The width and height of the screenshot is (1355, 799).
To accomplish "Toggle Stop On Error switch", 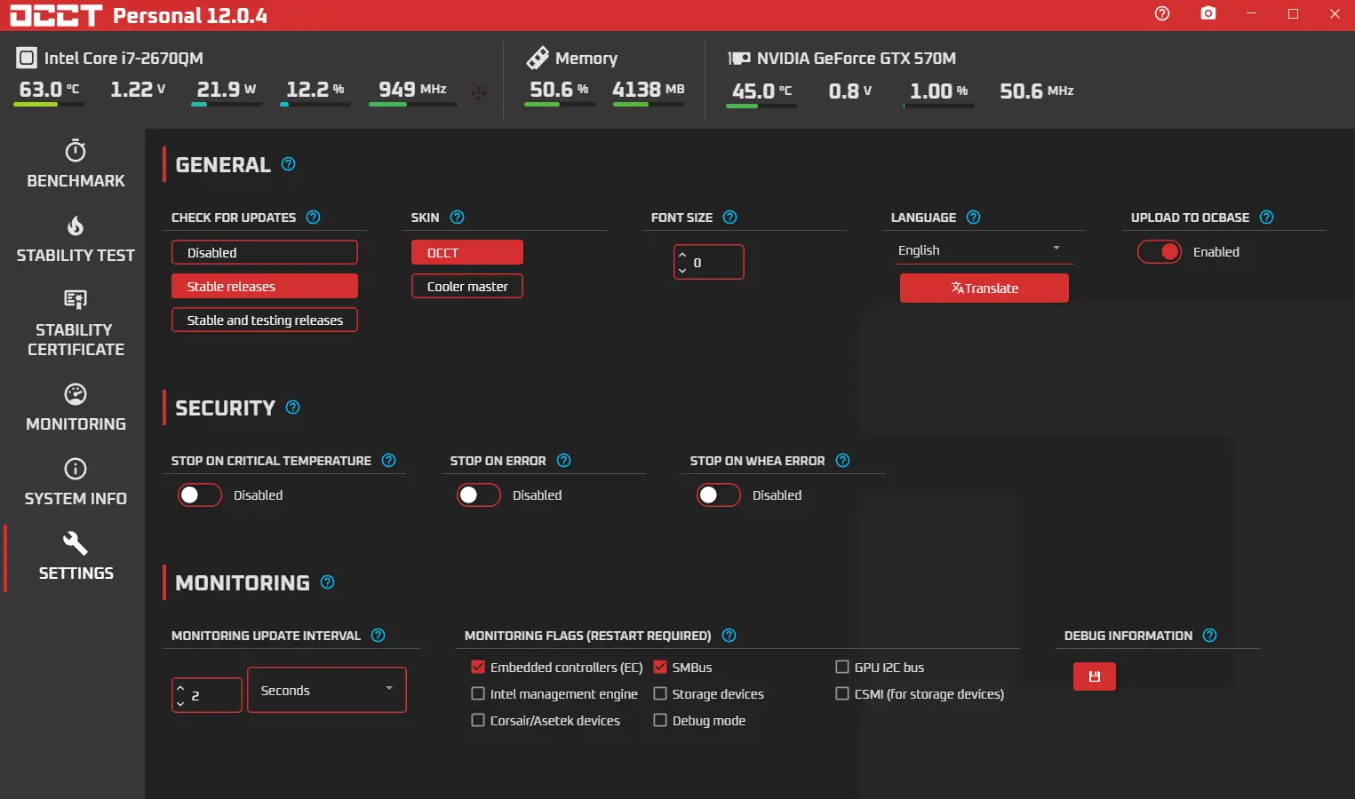I will coord(479,495).
